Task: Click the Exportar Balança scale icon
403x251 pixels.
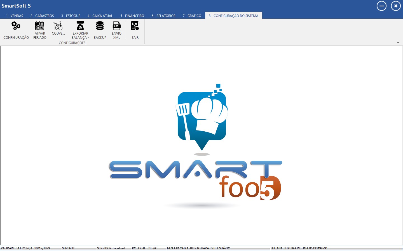Action: point(80,26)
